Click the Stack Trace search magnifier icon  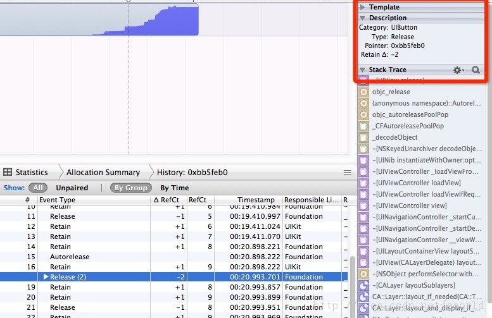click(476, 70)
